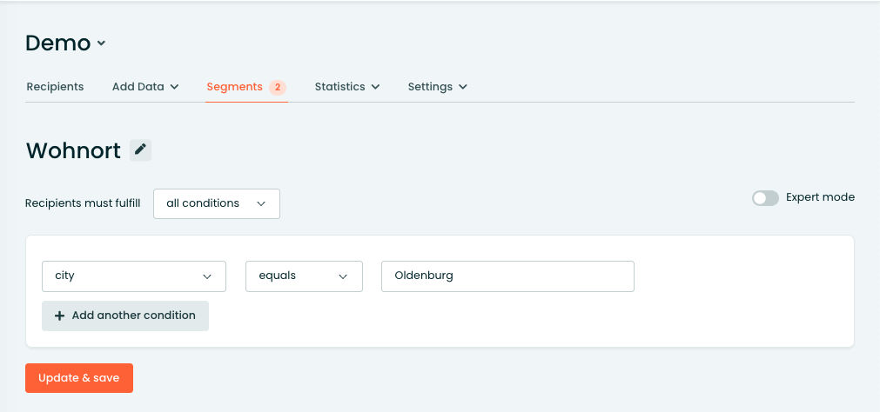Edit the Wohnort segment name with pencil icon
Viewport: 880px width, 412px height.
(140, 150)
